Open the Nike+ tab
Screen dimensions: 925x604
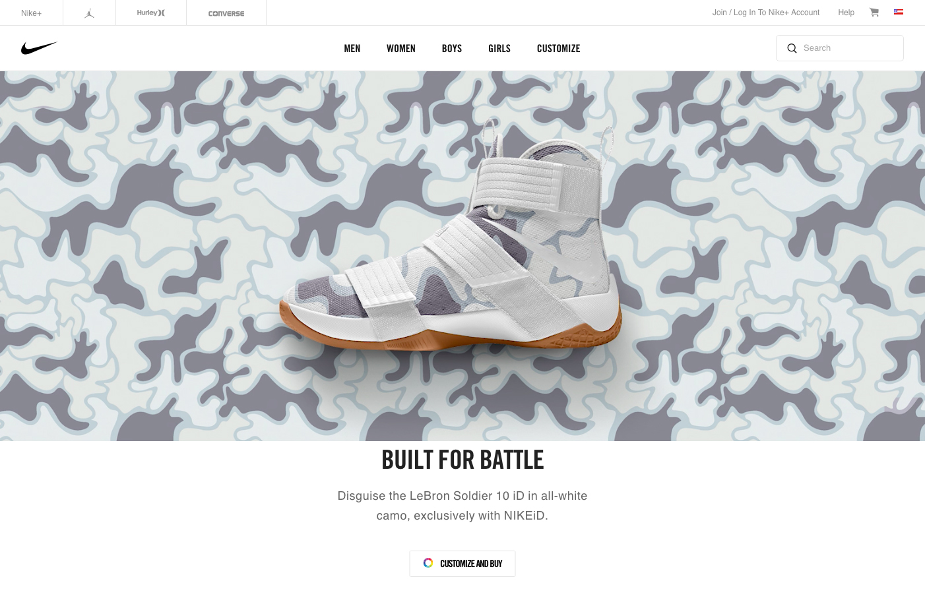pos(31,13)
